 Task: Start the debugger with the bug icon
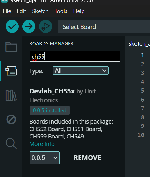46,26
